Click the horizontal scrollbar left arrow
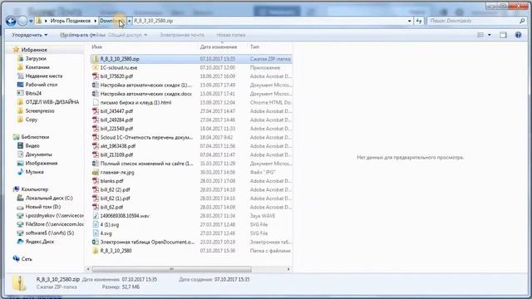 point(88,269)
